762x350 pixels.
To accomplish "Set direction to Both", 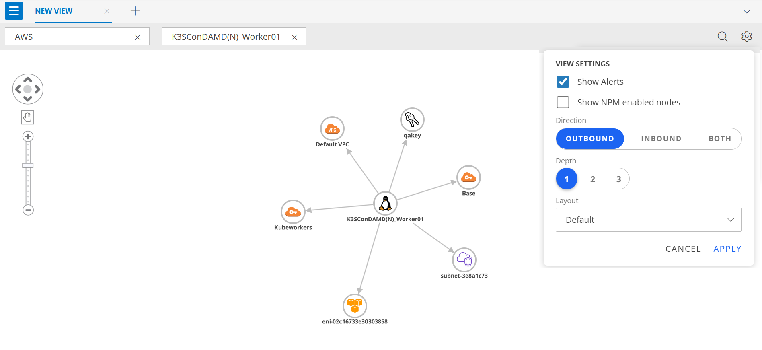I will (x=719, y=139).
